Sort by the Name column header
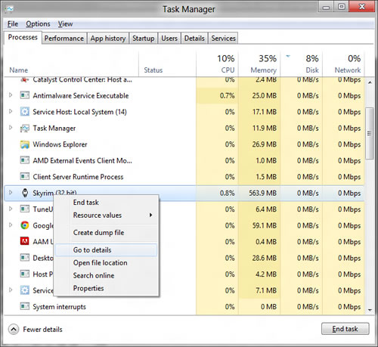The height and width of the screenshot is (347, 378). click(71, 64)
